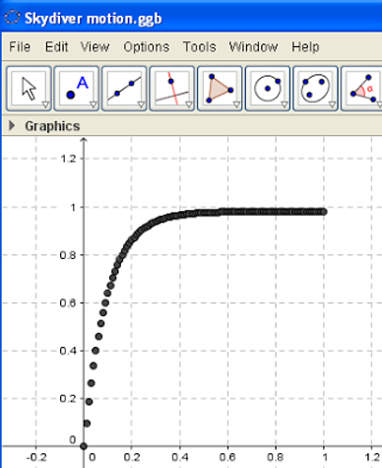This screenshot has height=468, width=382.
Task: Select the Polygon tool
Action: 220,88
